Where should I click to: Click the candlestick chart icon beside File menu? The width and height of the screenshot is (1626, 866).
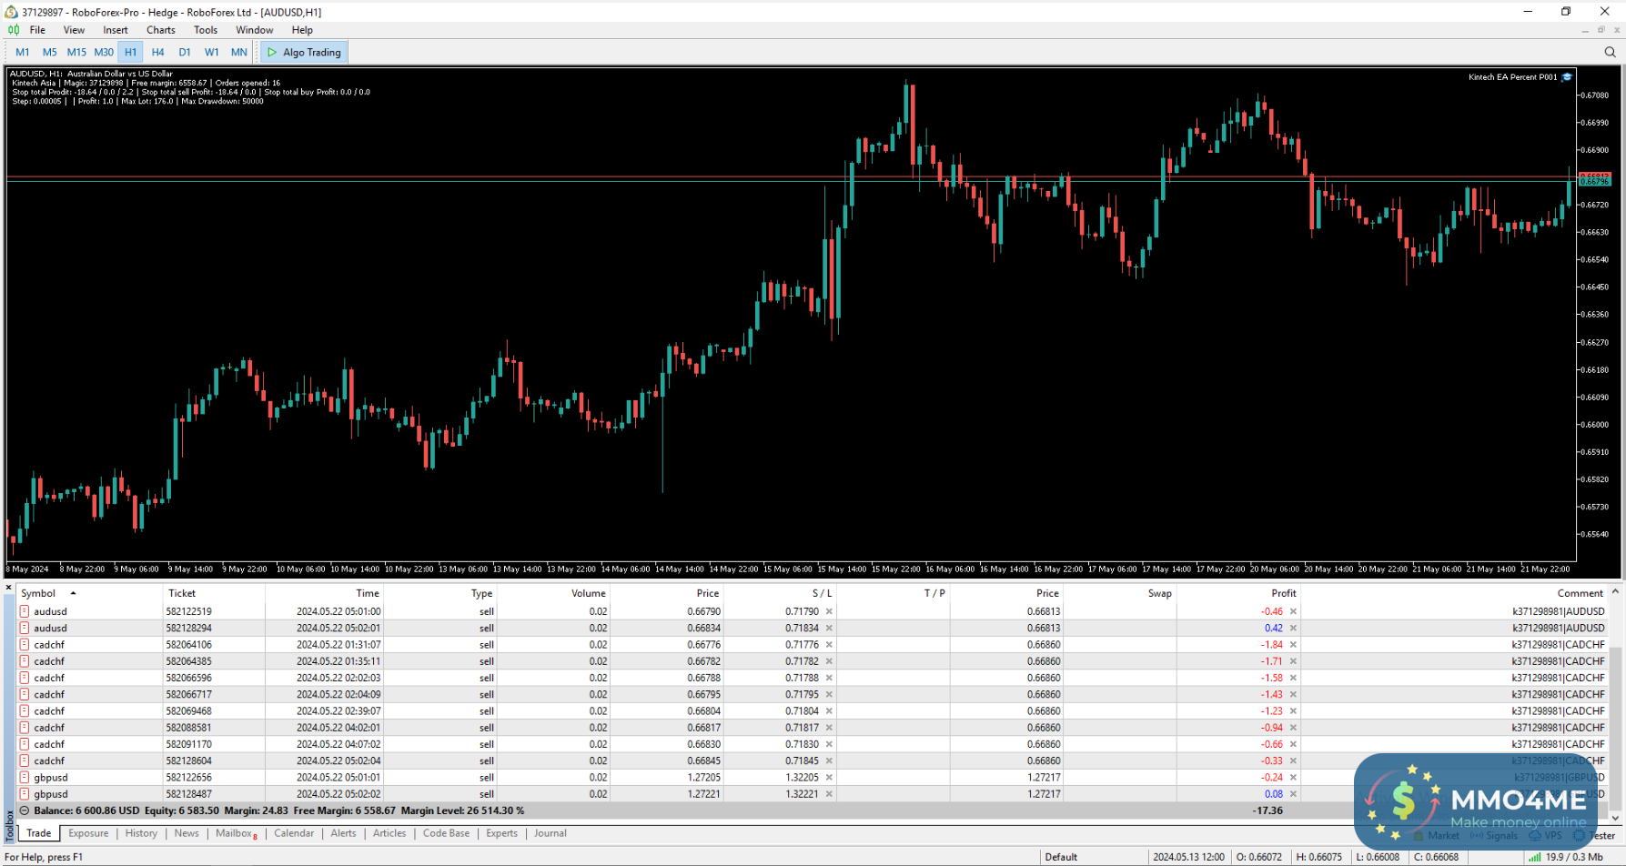(14, 30)
